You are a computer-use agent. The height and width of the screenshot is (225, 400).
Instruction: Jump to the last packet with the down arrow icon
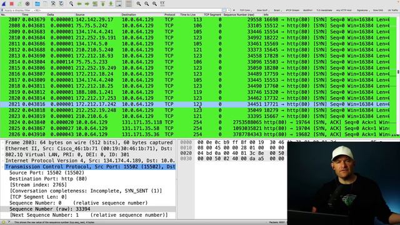click(111, 4)
